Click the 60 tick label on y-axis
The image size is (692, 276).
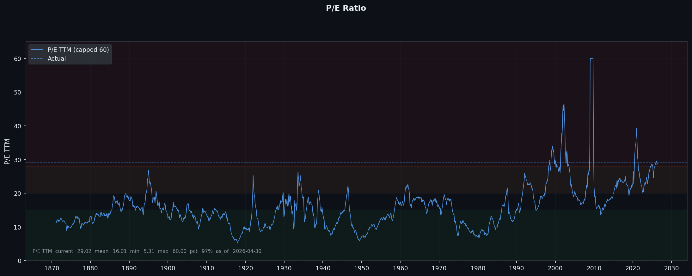coord(18,59)
